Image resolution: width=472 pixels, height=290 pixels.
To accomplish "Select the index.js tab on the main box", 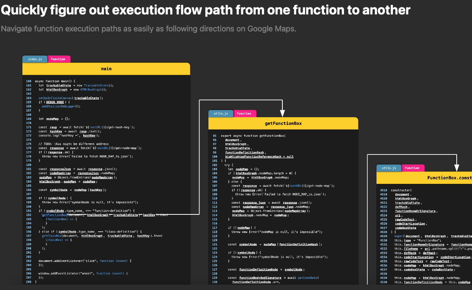I will [35, 59].
